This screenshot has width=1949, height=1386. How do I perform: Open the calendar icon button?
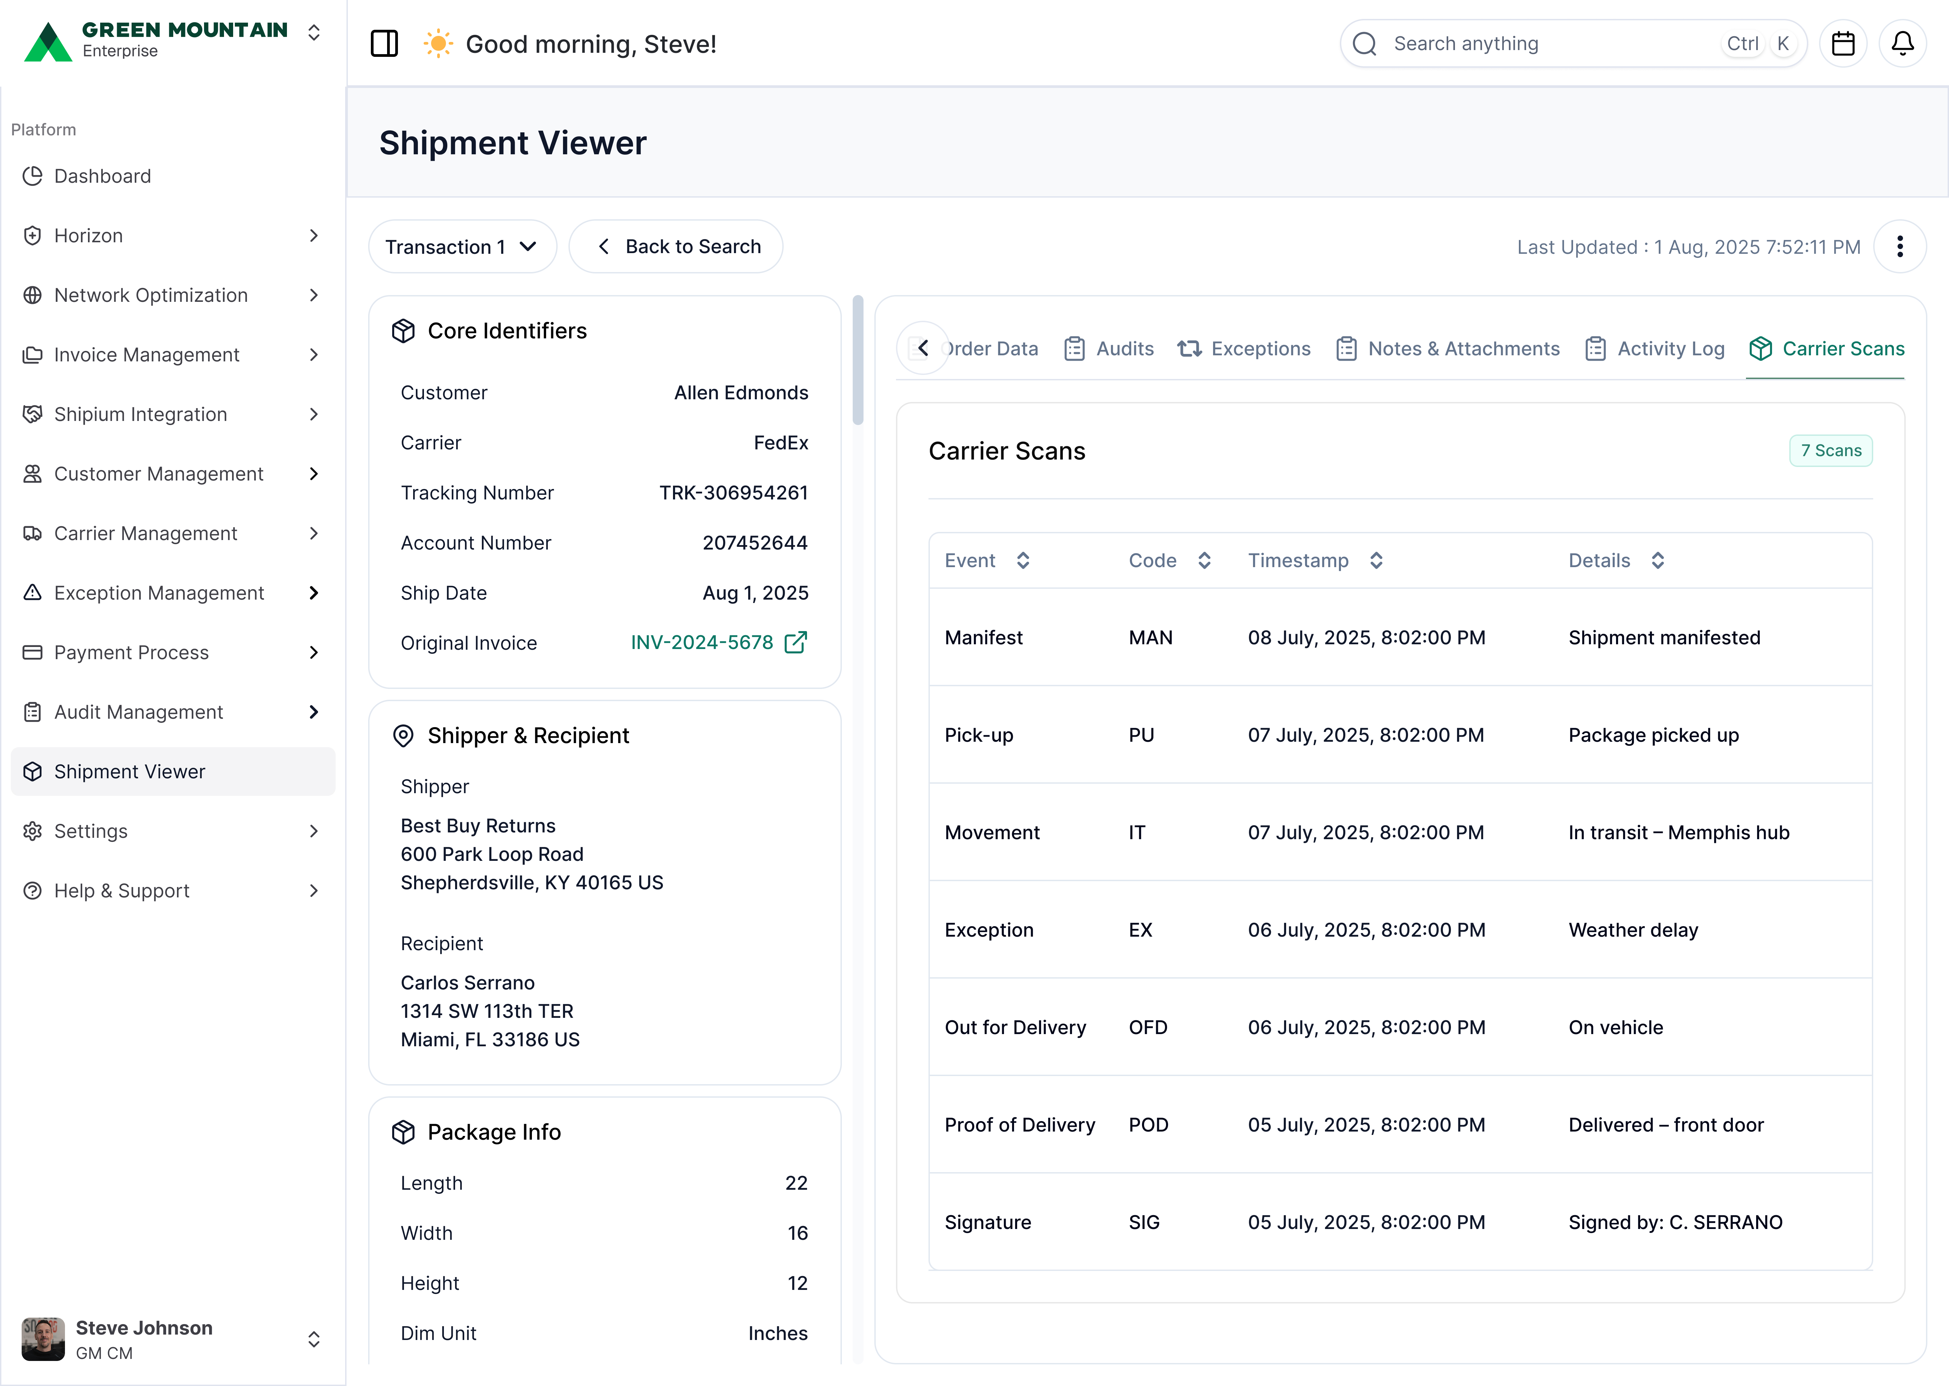pyautogui.click(x=1843, y=44)
